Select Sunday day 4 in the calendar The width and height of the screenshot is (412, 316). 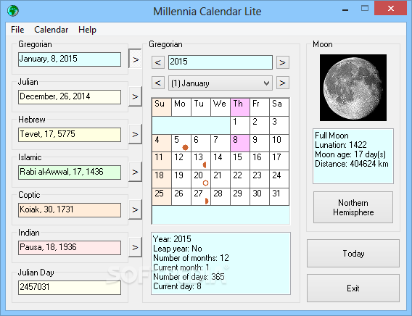tap(162, 143)
